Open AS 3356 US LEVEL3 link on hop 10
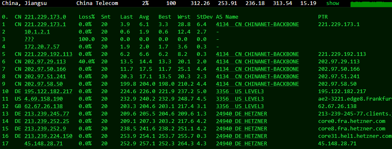392x149 pixels. point(240,91)
